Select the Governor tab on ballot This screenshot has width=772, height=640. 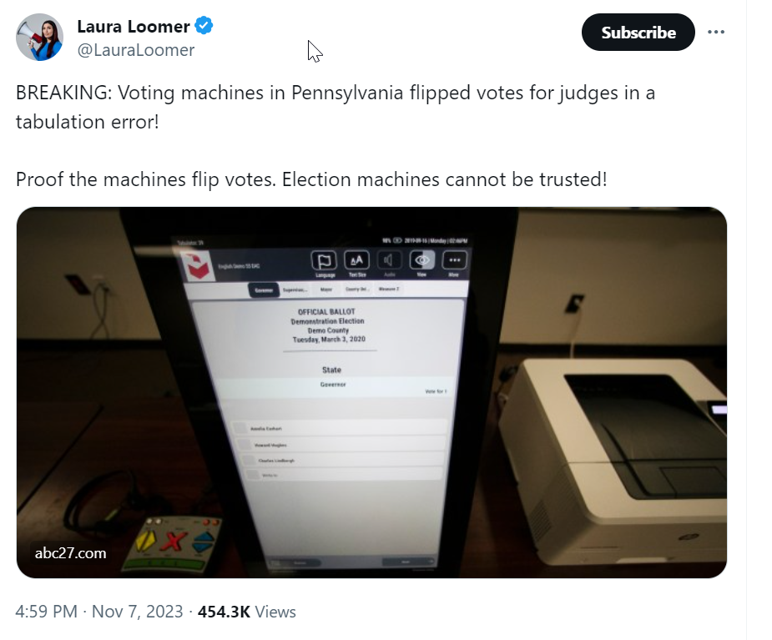(x=264, y=290)
